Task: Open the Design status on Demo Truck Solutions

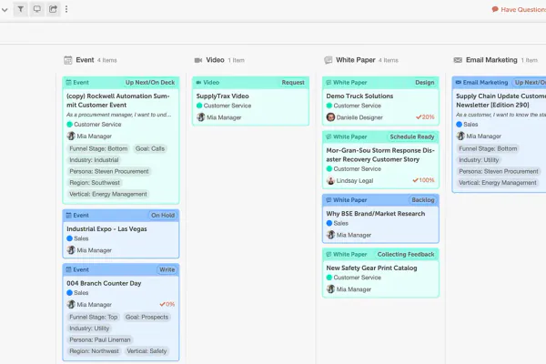Action: coord(424,83)
